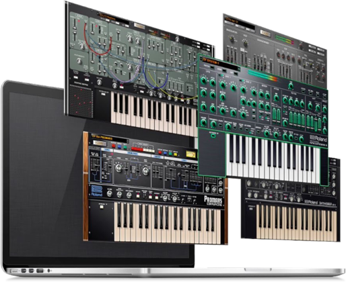Click left red numeric display on patch-cable synth
346x282 pixels.
point(153,33)
